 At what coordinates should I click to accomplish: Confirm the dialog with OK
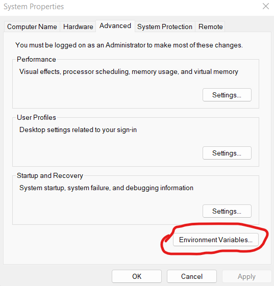pos(137,276)
